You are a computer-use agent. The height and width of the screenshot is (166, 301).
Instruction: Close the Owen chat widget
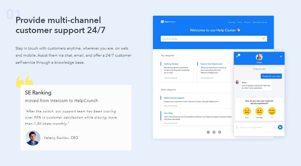pos(281,57)
